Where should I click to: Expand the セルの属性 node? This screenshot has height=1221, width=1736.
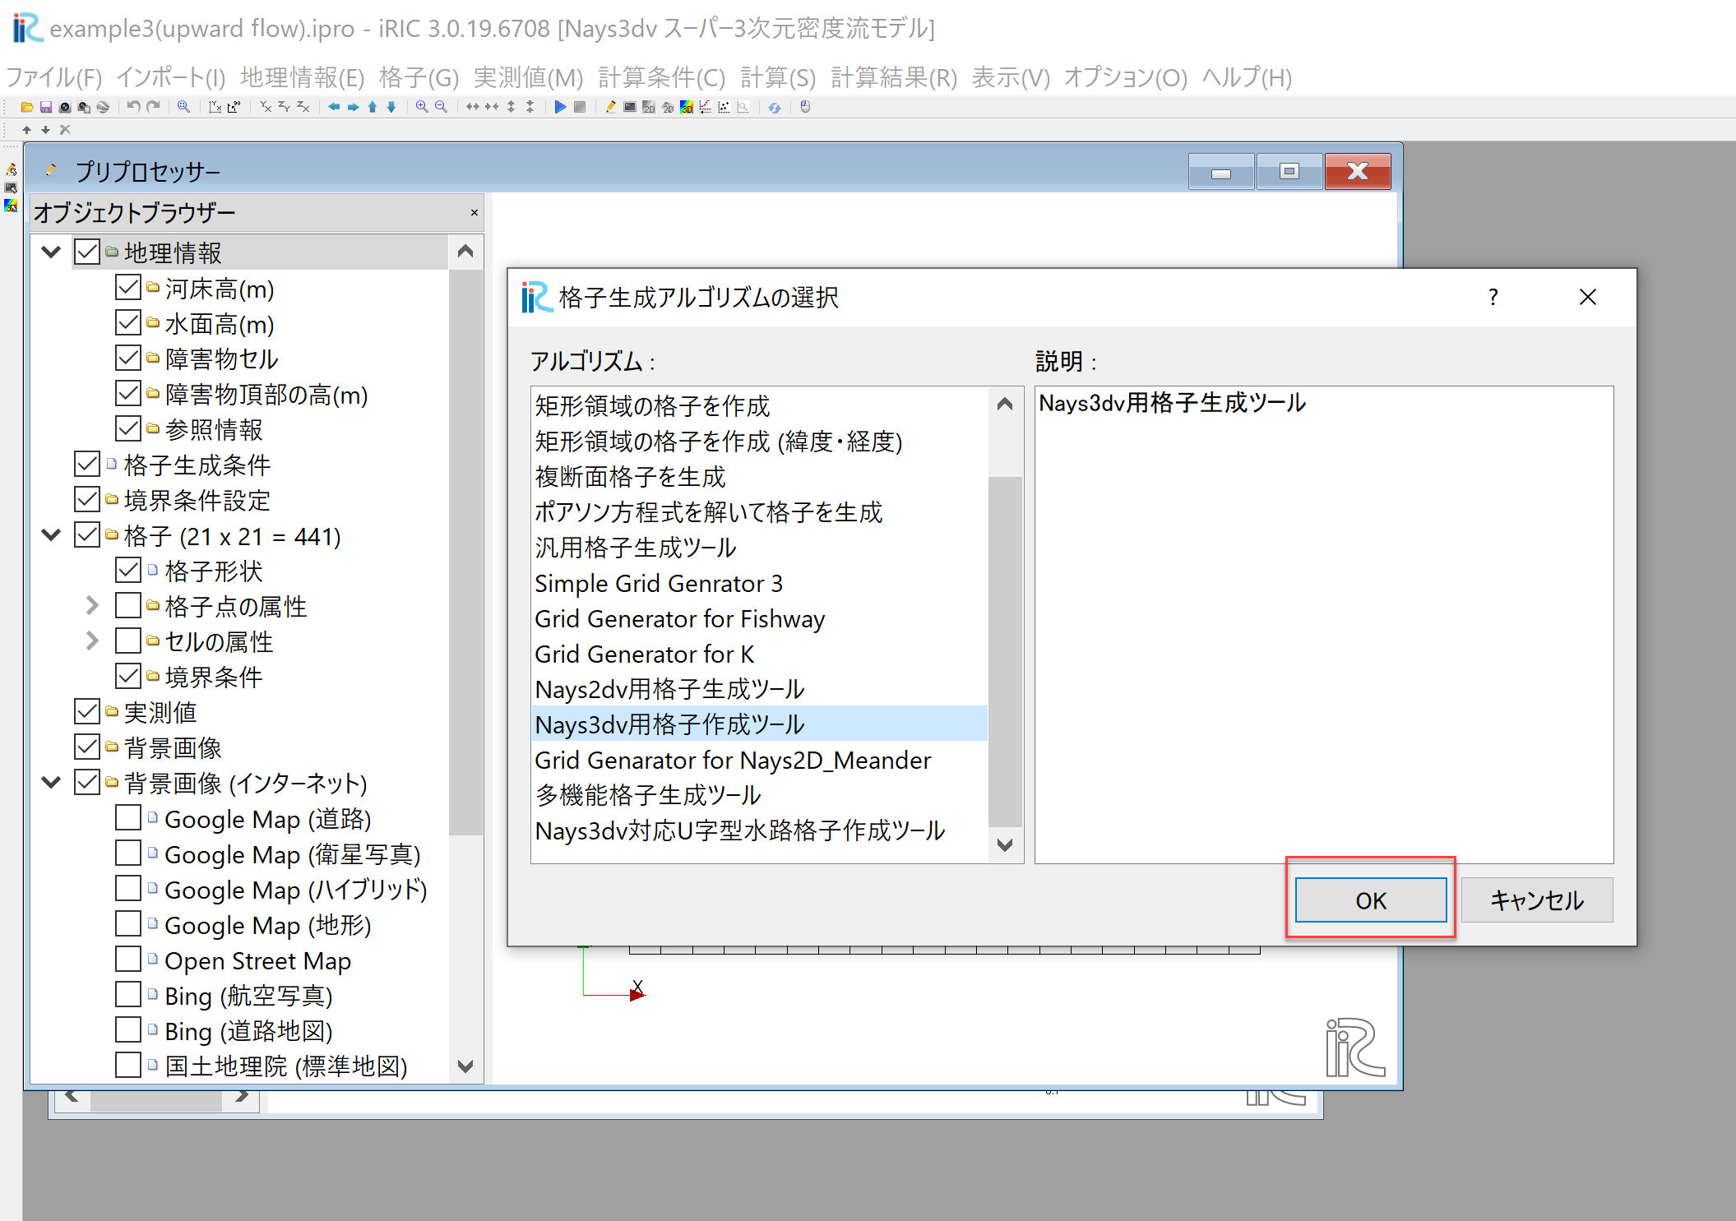[x=92, y=641]
